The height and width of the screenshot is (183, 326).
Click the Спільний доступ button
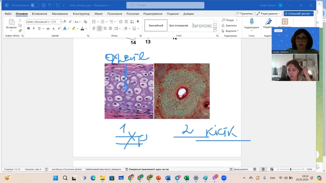tap(298, 13)
